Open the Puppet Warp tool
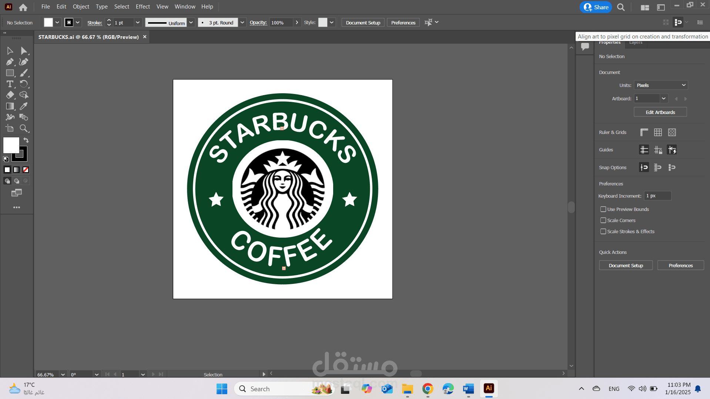710x399 pixels. tap(10, 117)
